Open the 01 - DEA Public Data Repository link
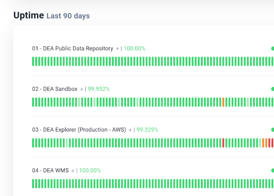 coord(72,49)
